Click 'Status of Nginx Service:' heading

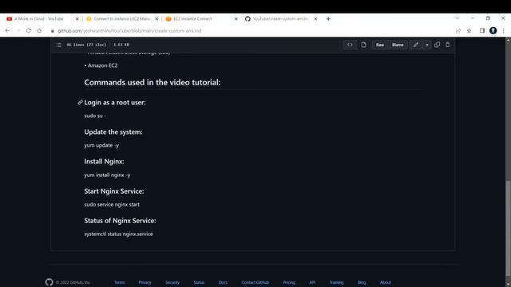pyautogui.click(x=120, y=221)
